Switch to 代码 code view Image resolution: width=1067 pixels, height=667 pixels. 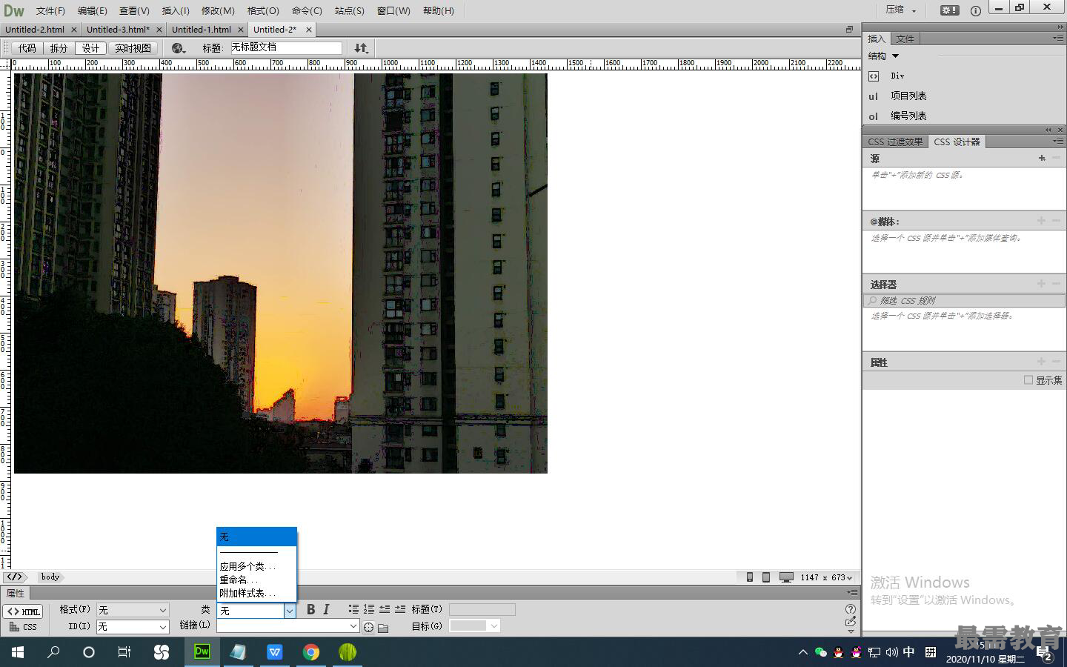point(27,48)
